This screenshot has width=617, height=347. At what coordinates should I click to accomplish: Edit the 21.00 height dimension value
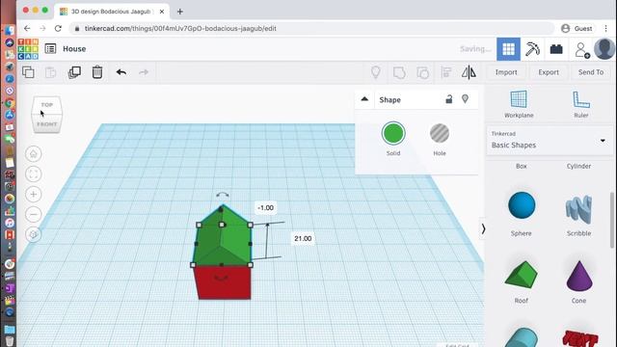coord(303,238)
